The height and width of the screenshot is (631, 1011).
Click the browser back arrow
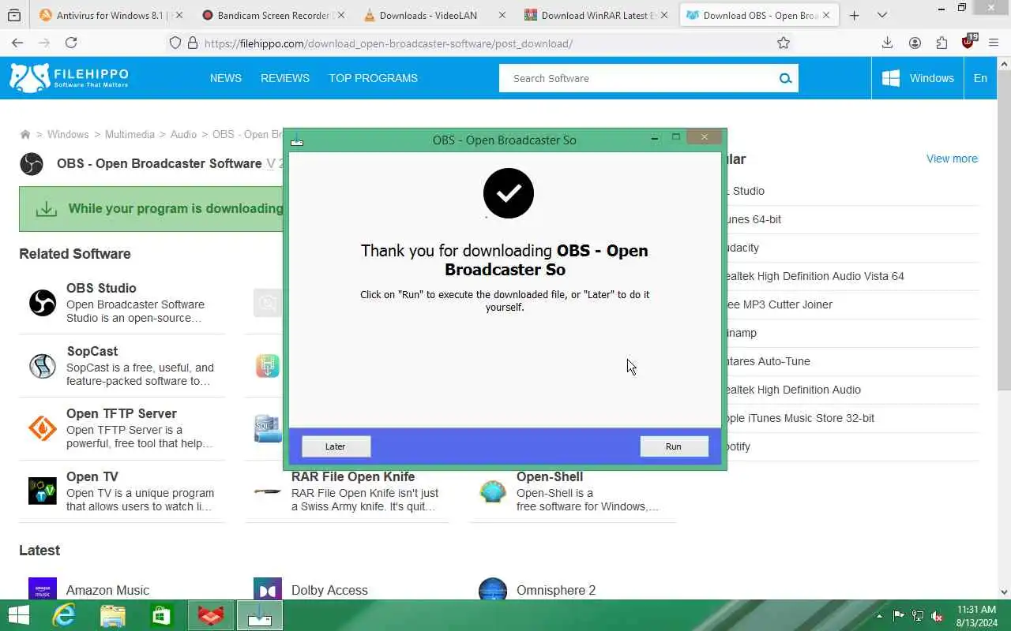(17, 43)
